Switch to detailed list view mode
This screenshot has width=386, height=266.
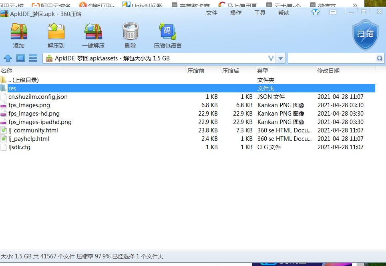point(33,58)
